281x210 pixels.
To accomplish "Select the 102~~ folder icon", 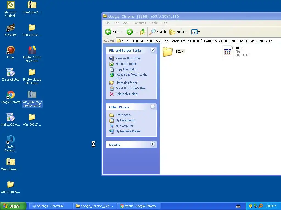I will [168, 52].
